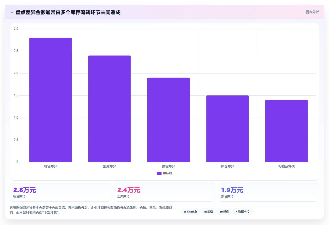
Task: Select the 1.9万元 退货差异 data card
Action: [x=268, y=192]
